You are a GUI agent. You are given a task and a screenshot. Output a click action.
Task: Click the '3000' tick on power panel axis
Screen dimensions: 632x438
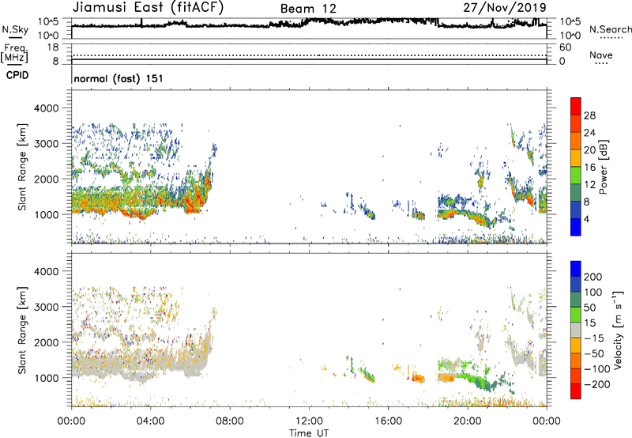click(46, 144)
